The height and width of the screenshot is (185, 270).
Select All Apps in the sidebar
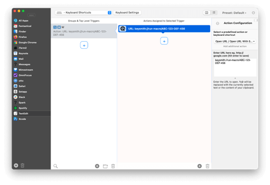coord(23,21)
